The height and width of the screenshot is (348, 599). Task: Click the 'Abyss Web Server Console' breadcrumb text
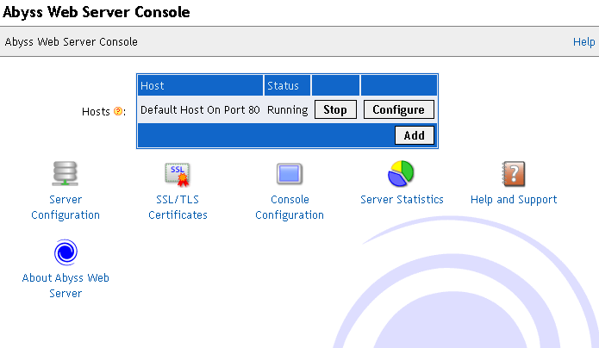click(71, 41)
